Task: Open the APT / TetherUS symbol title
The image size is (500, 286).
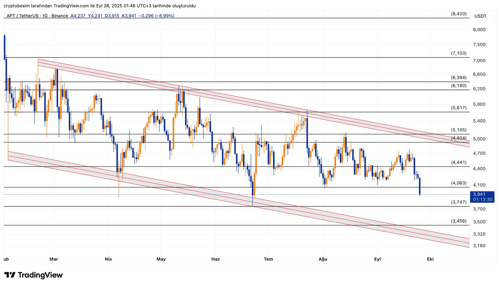Action: click(22, 16)
